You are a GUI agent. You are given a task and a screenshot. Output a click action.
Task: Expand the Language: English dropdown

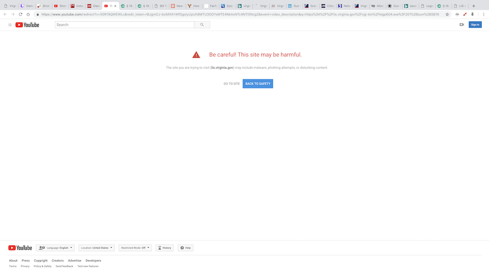[x=55, y=248]
